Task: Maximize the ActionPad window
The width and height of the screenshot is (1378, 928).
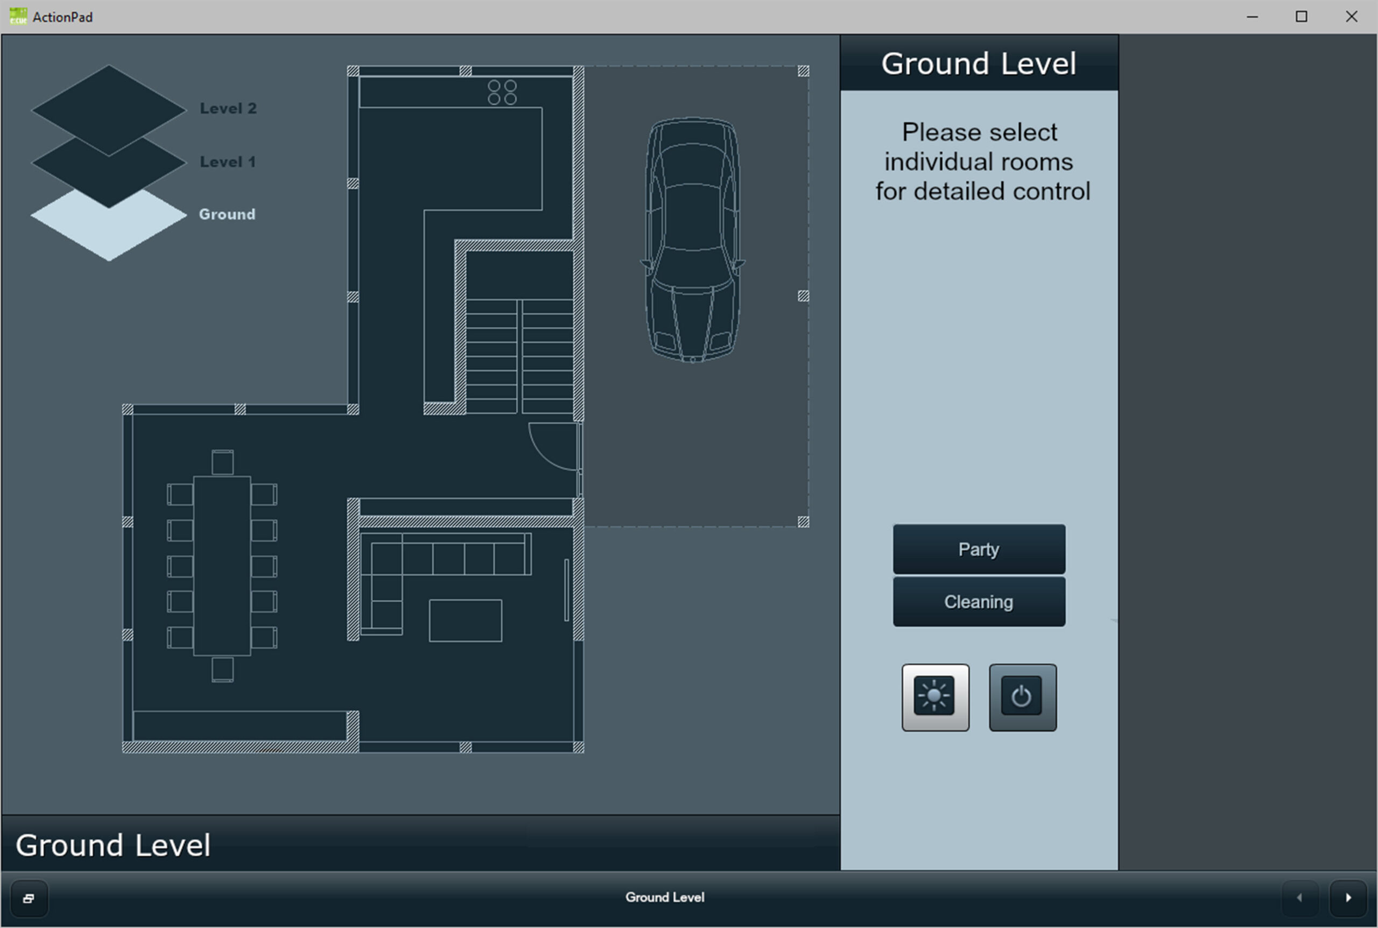Action: point(1301,17)
